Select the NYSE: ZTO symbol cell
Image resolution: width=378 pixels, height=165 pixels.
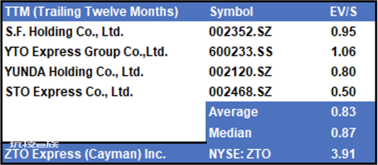pos(240,154)
